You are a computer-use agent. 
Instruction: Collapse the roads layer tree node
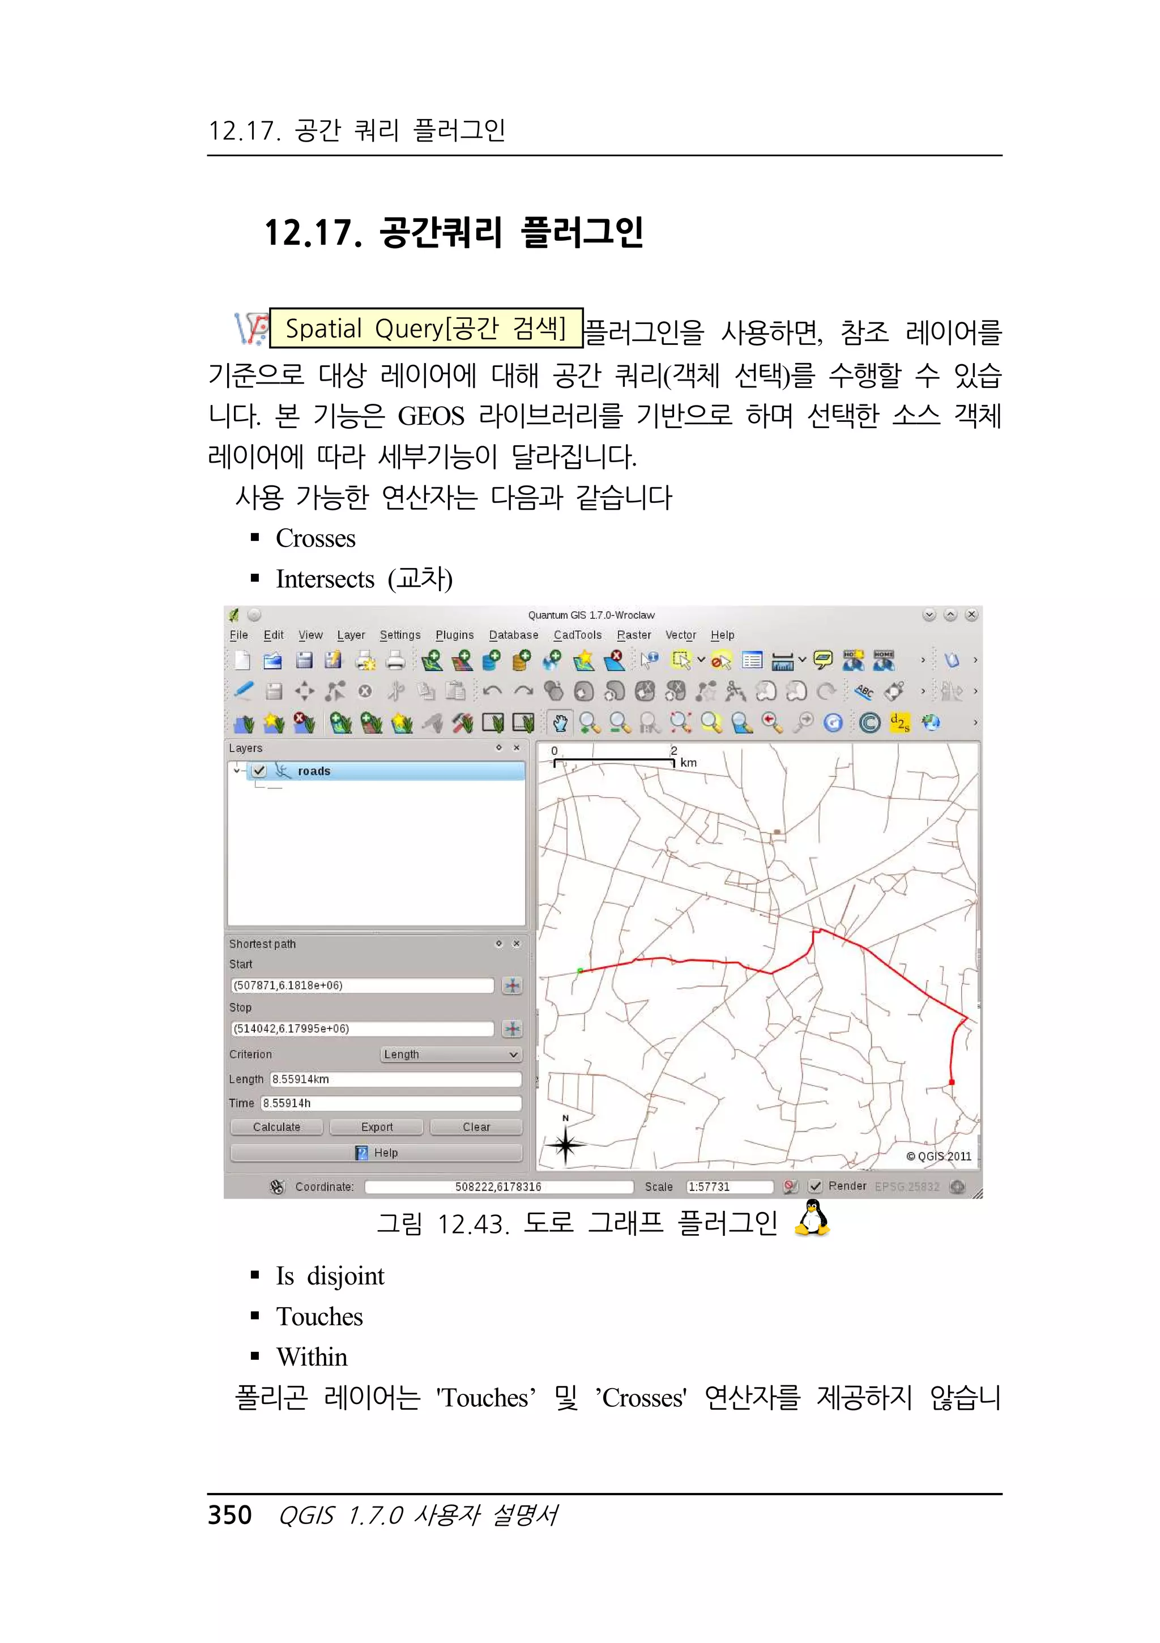pos(236,771)
